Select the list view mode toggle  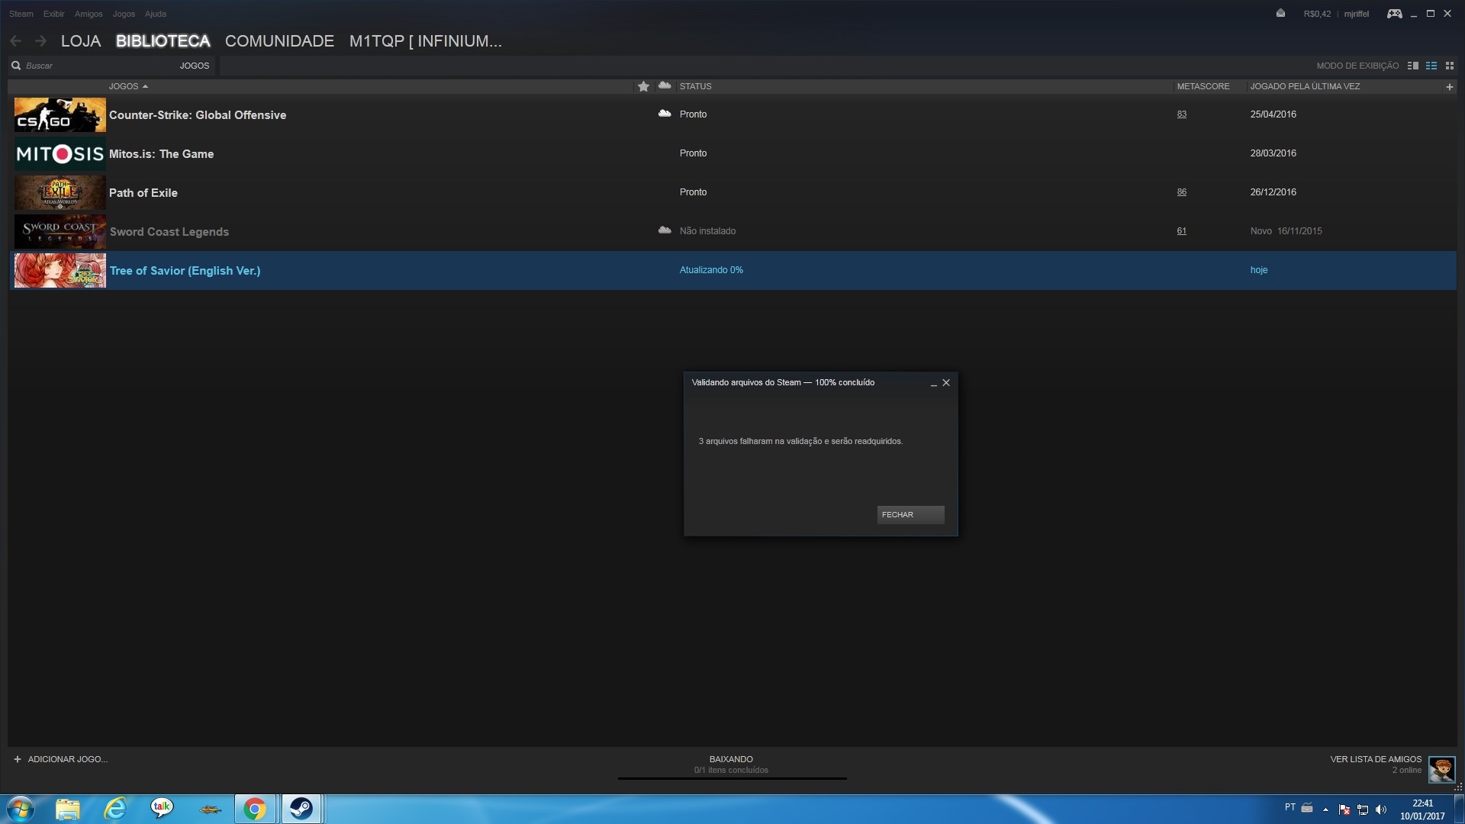point(1431,66)
